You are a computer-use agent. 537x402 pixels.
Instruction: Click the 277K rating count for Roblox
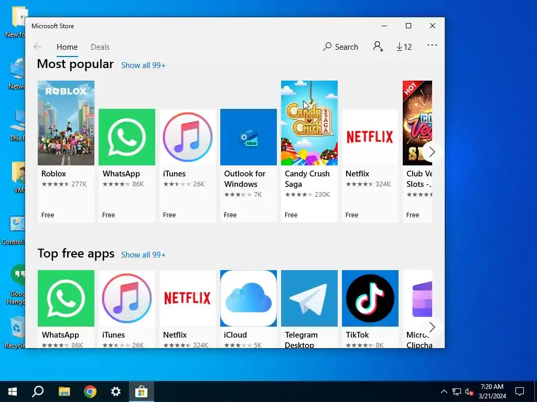tap(79, 184)
